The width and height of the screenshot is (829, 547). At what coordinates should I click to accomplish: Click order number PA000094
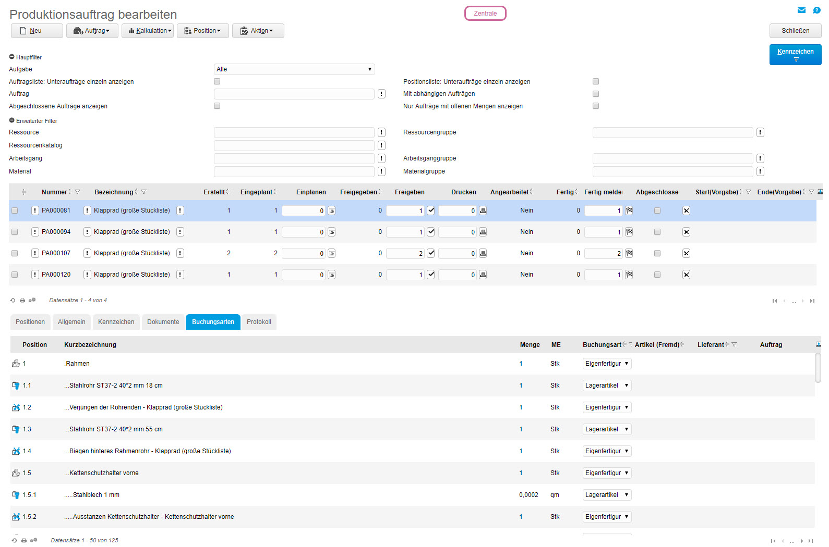(56, 232)
